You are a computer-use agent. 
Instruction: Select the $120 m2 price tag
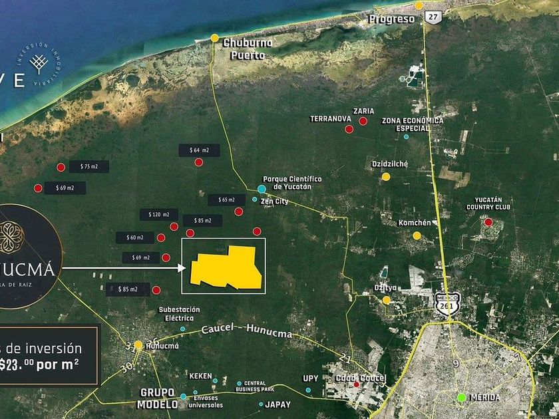pos(159,214)
